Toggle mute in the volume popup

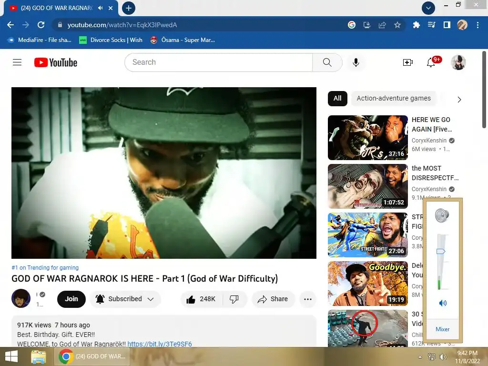click(x=443, y=303)
